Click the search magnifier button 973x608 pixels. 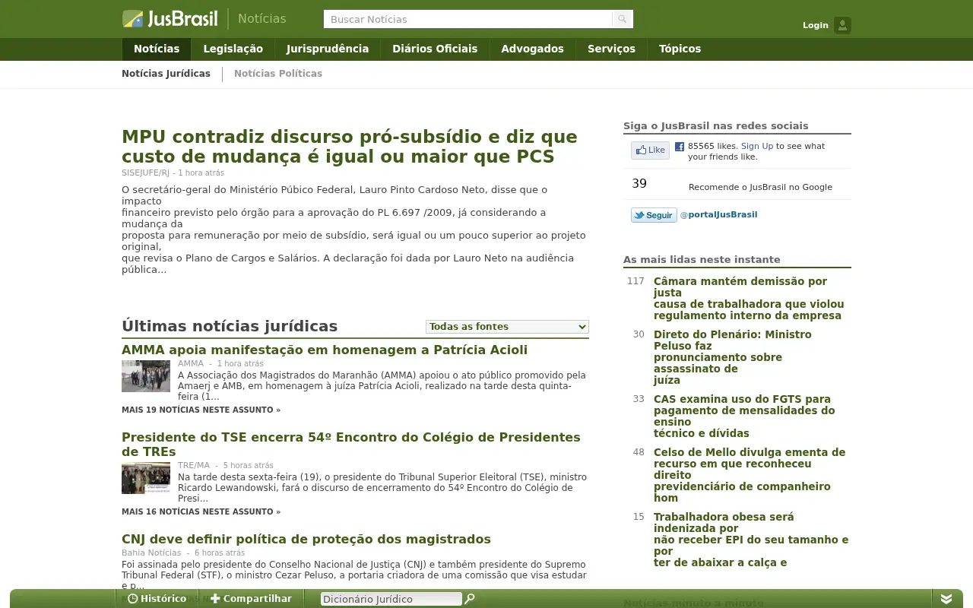[x=623, y=19]
